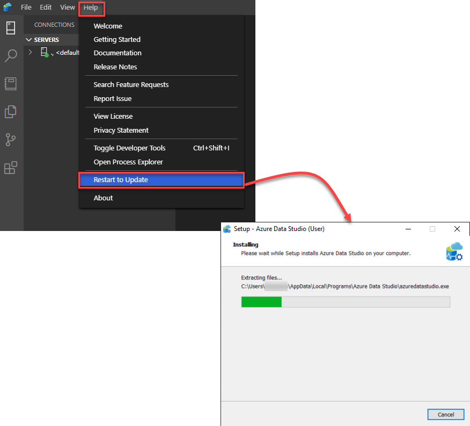Open the Notebooks view icon
The image size is (470, 426).
coord(11,84)
